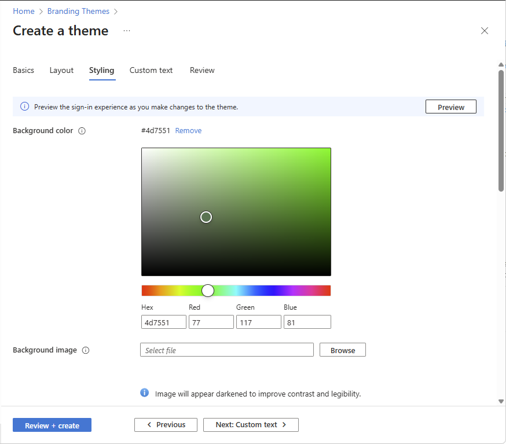This screenshot has height=444, width=506.
Task: Select the Custom text tab
Action: pyautogui.click(x=151, y=70)
